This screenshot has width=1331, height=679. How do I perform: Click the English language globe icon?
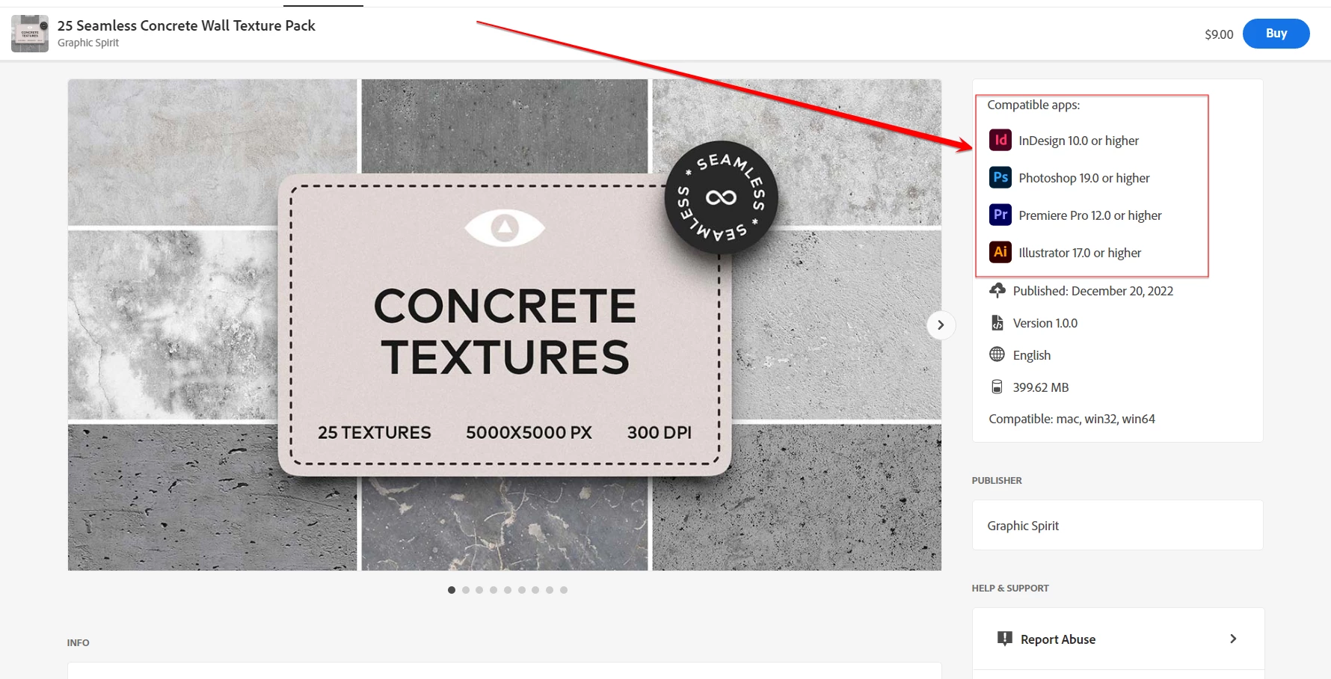click(997, 354)
